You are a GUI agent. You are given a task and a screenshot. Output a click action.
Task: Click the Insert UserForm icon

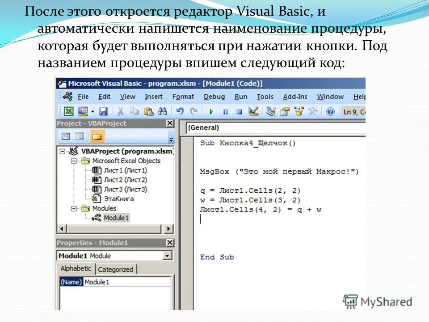(83, 111)
